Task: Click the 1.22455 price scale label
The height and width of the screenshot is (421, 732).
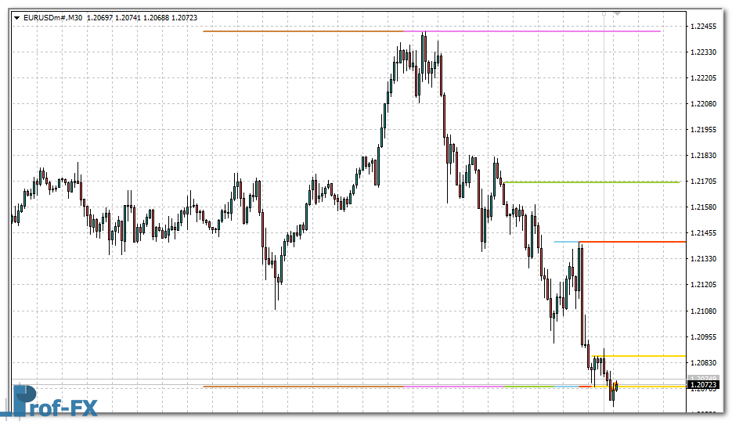Action: tap(705, 26)
